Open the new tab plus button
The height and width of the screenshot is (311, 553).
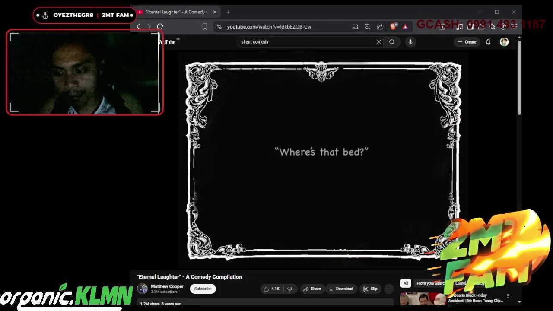click(x=228, y=12)
